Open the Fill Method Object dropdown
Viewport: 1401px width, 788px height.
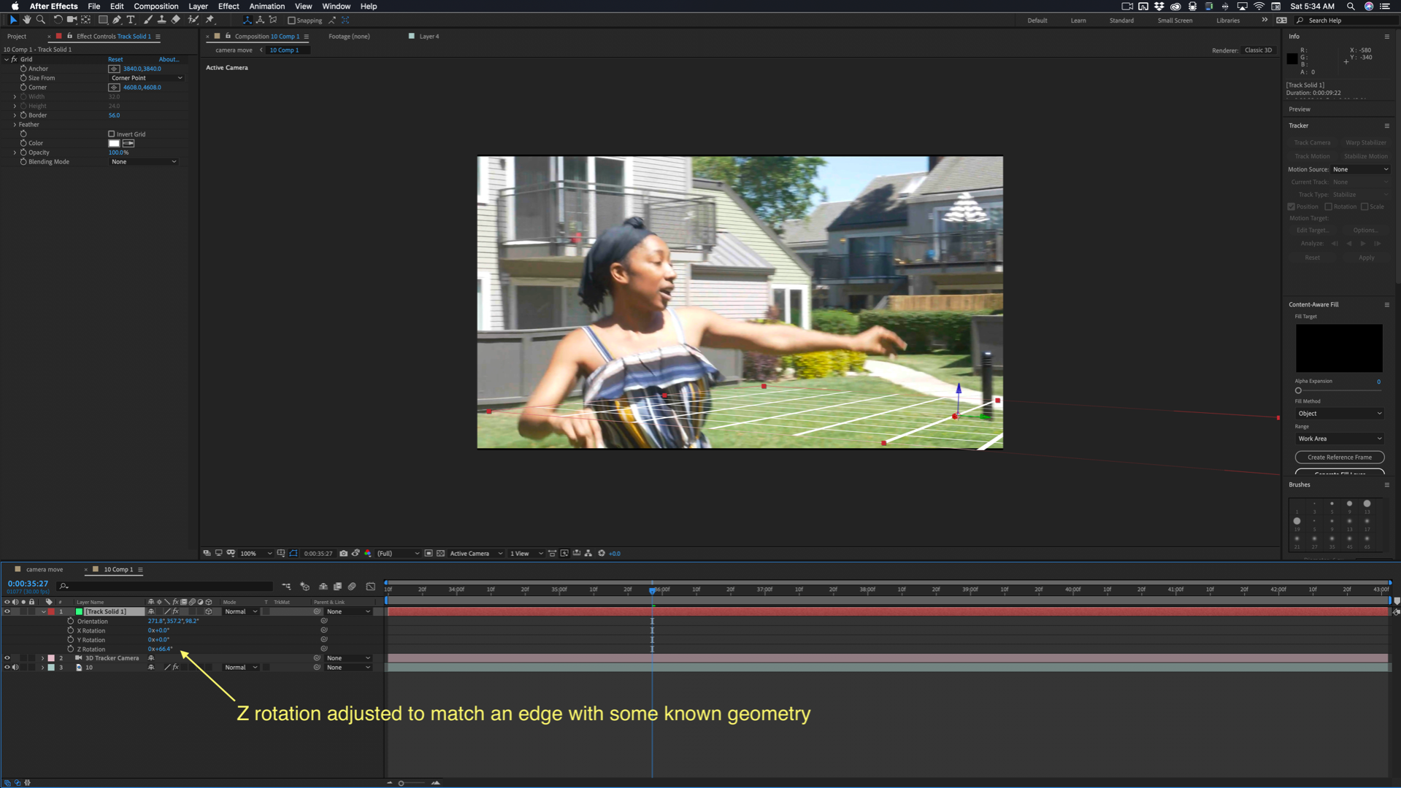[1339, 414]
